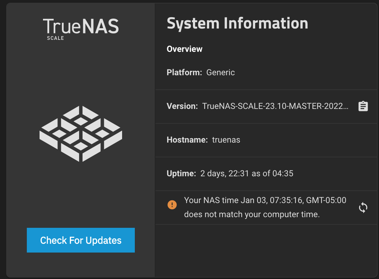Click the System Information heading
Image resolution: width=379 pixels, height=279 pixels.
click(237, 23)
